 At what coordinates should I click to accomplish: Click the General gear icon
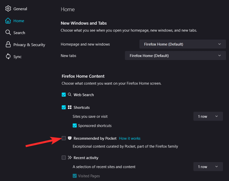[8, 8]
